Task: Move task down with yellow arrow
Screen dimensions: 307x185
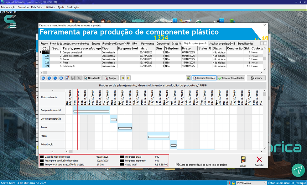Action: (128, 78)
